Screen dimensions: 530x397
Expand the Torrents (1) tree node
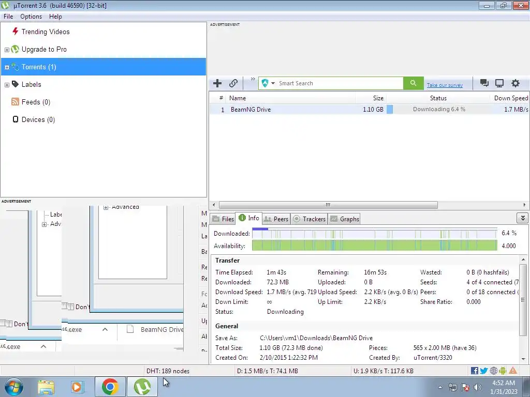tap(7, 67)
